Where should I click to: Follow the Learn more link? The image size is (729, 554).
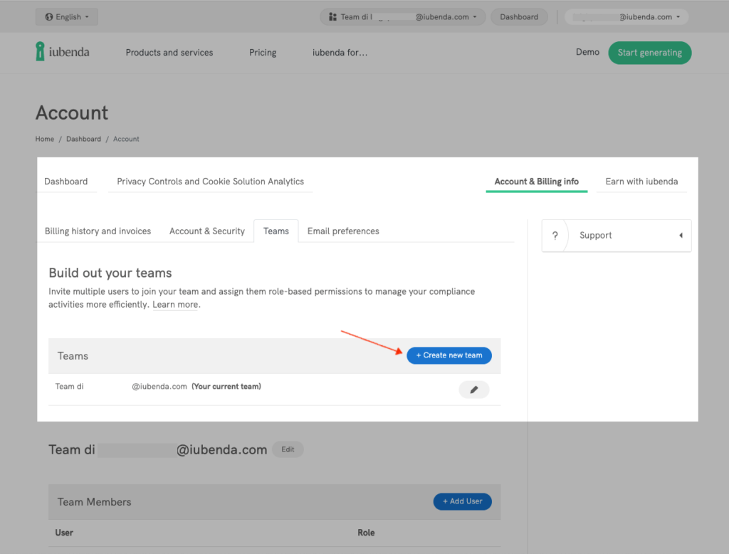(x=175, y=305)
